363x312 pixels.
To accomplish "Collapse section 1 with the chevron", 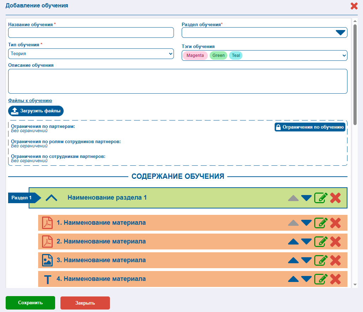I will [51, 198].
